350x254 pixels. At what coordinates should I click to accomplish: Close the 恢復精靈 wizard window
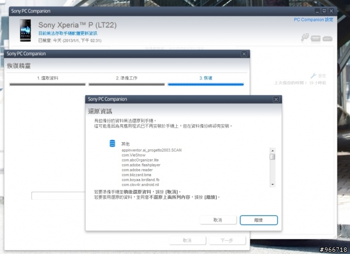tap(244, 54)
